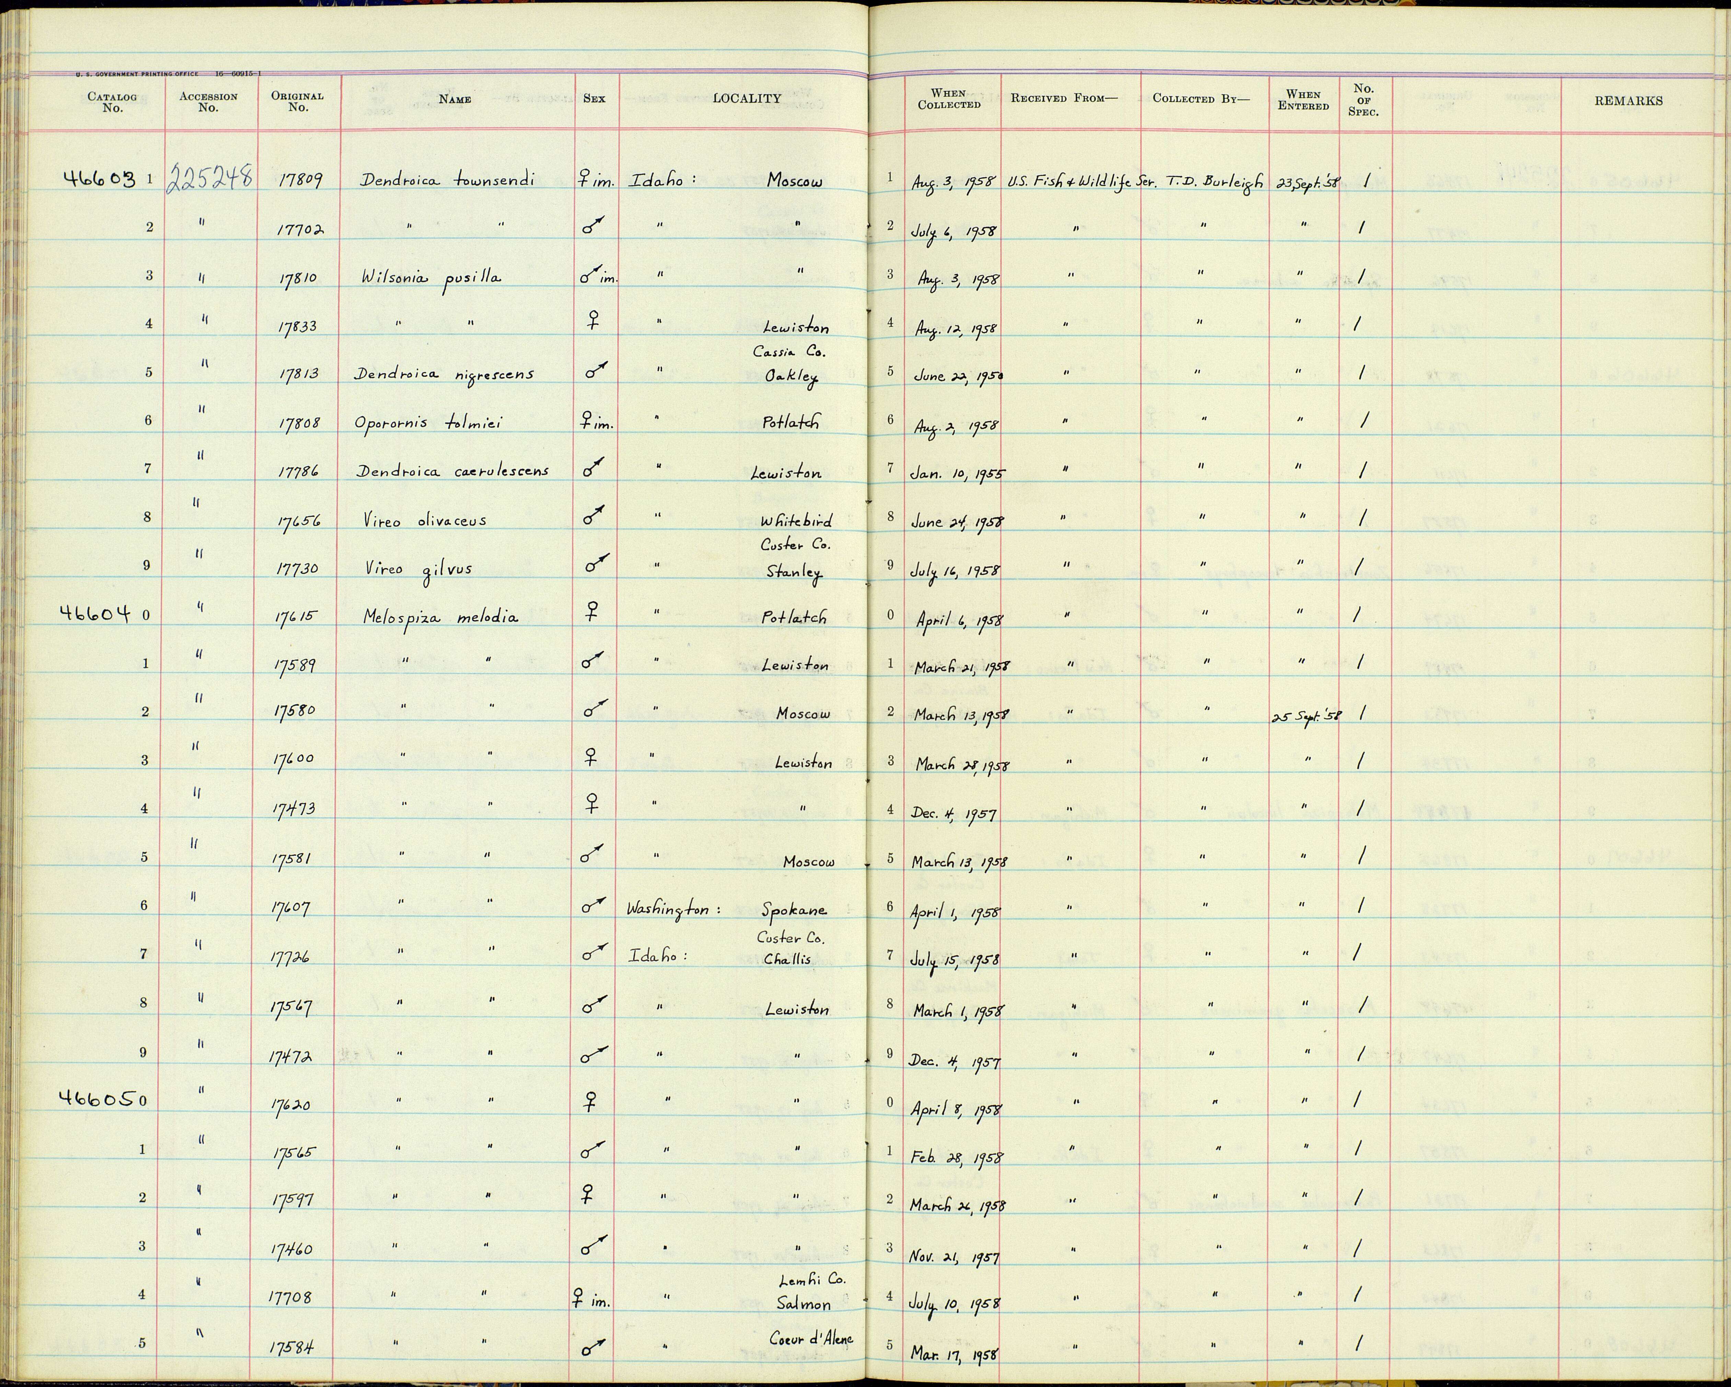This screenshot has width=1731, height=1387.
Task: Click the 'Catalog No.' column header
Action: click(112, 103)
